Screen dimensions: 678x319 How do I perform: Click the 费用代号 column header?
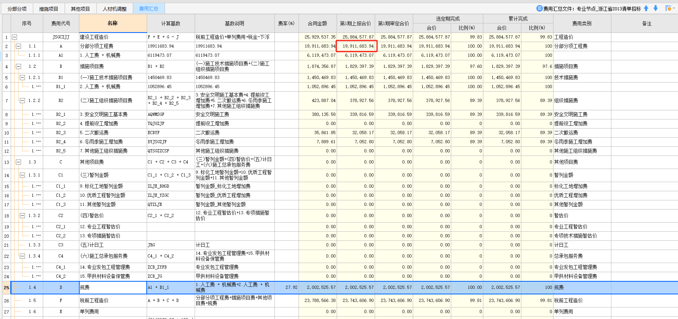point(61,23)
